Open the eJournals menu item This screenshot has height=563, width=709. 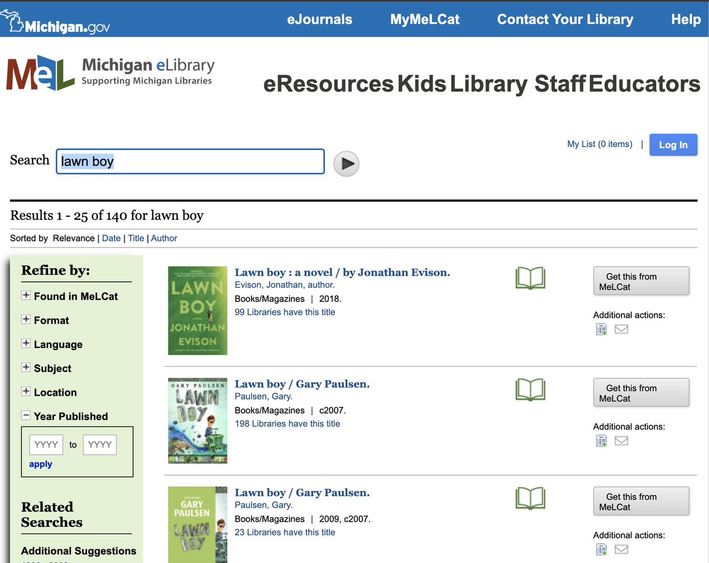coord(320,19)
